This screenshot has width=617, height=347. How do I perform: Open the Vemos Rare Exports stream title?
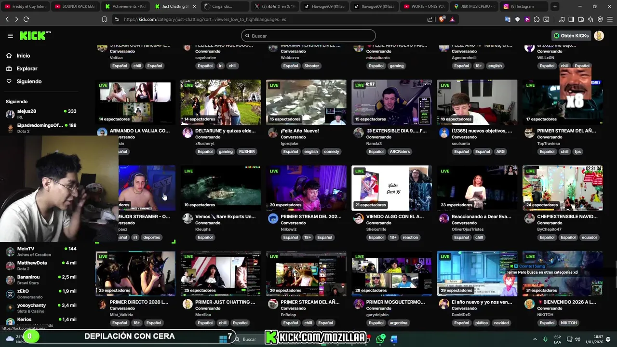click(x=226, y=216)
